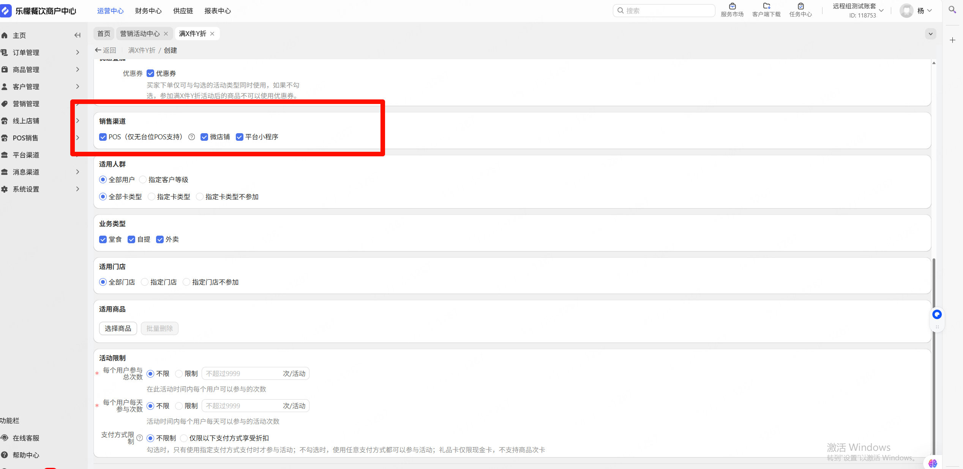Click the 满X件Y折 breadcrumb link
Viewport: 963px width, 469px height.
tap(142, 50)
